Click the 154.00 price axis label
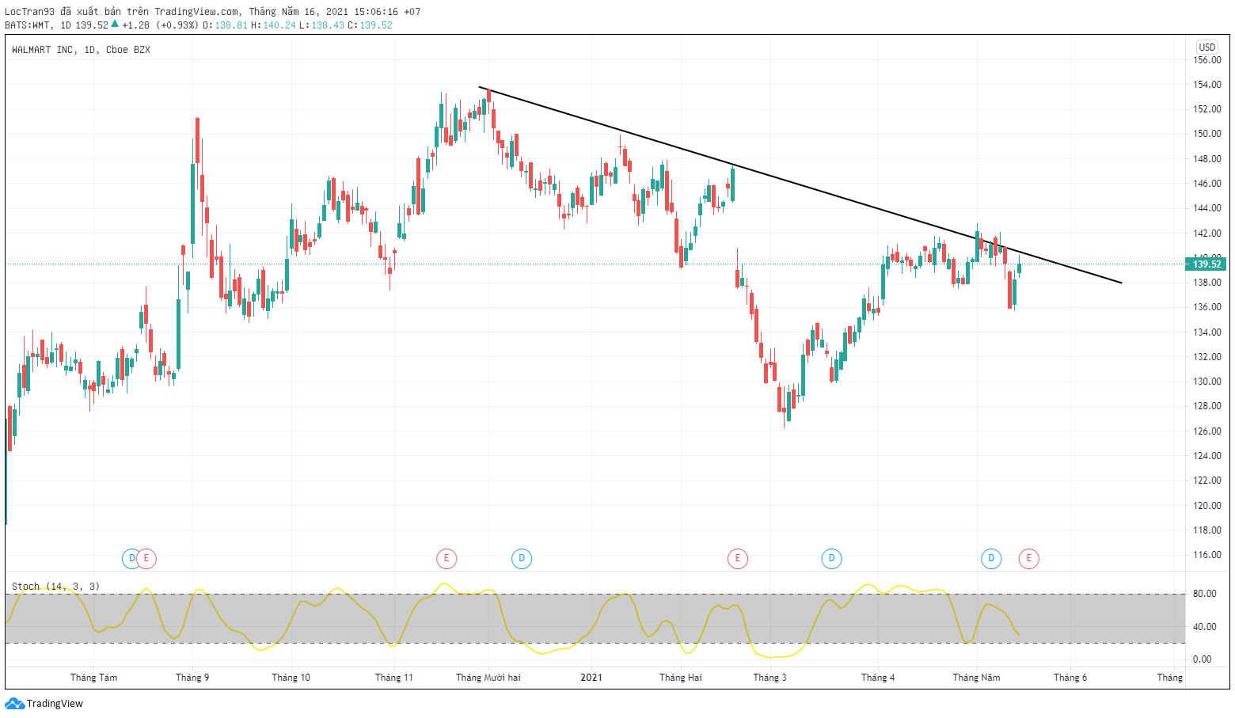This screenshot has height=718, width=1235. tap(1207, 85)
